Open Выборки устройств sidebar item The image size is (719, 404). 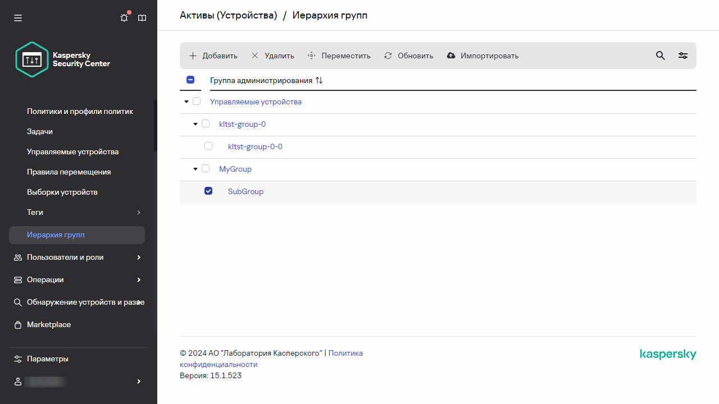(62, 192)
